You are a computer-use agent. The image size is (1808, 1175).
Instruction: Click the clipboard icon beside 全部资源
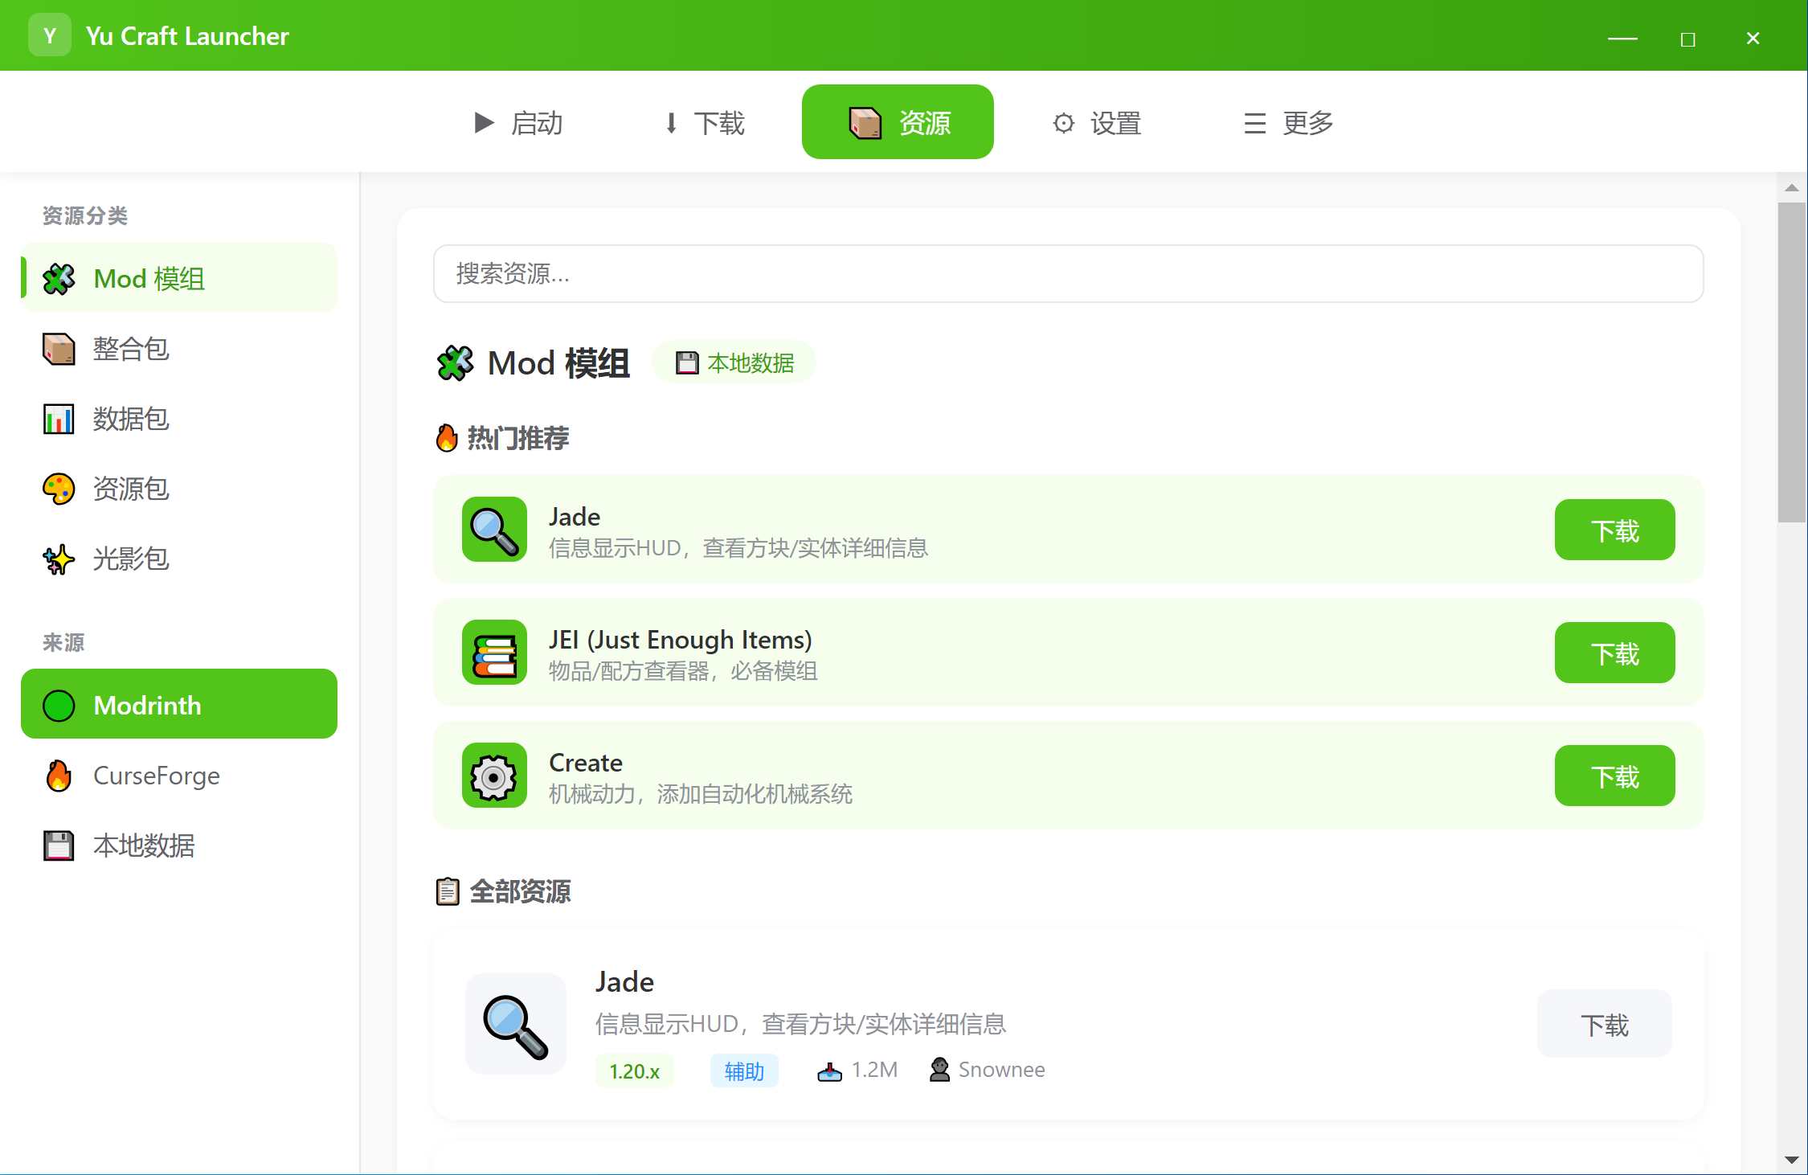[x=448, y=891]
